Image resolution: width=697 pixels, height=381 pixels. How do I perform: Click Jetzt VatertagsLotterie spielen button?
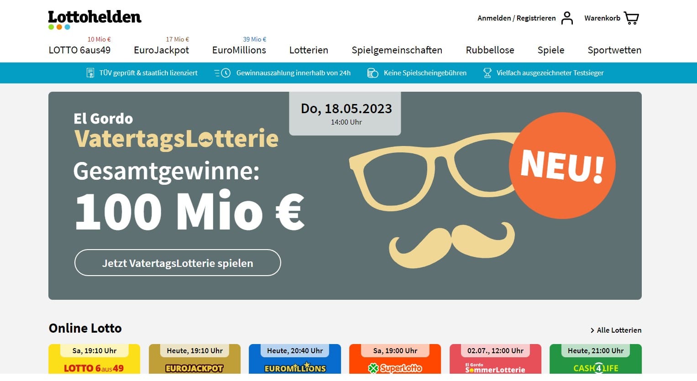click(178, 263)
